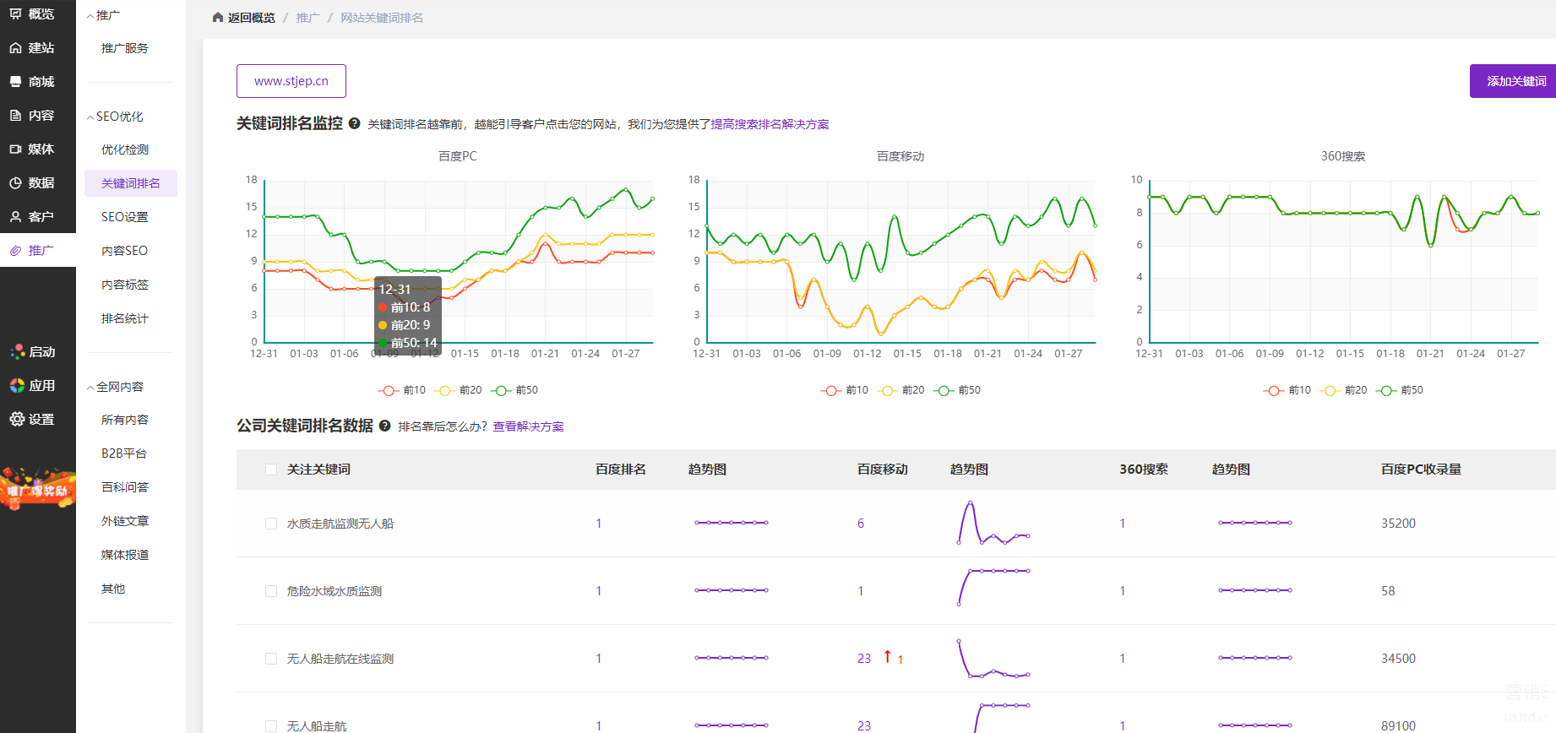Collapse the SEO优化 menu section
The height and width of the screenshot is (733, 1556).
90,117
